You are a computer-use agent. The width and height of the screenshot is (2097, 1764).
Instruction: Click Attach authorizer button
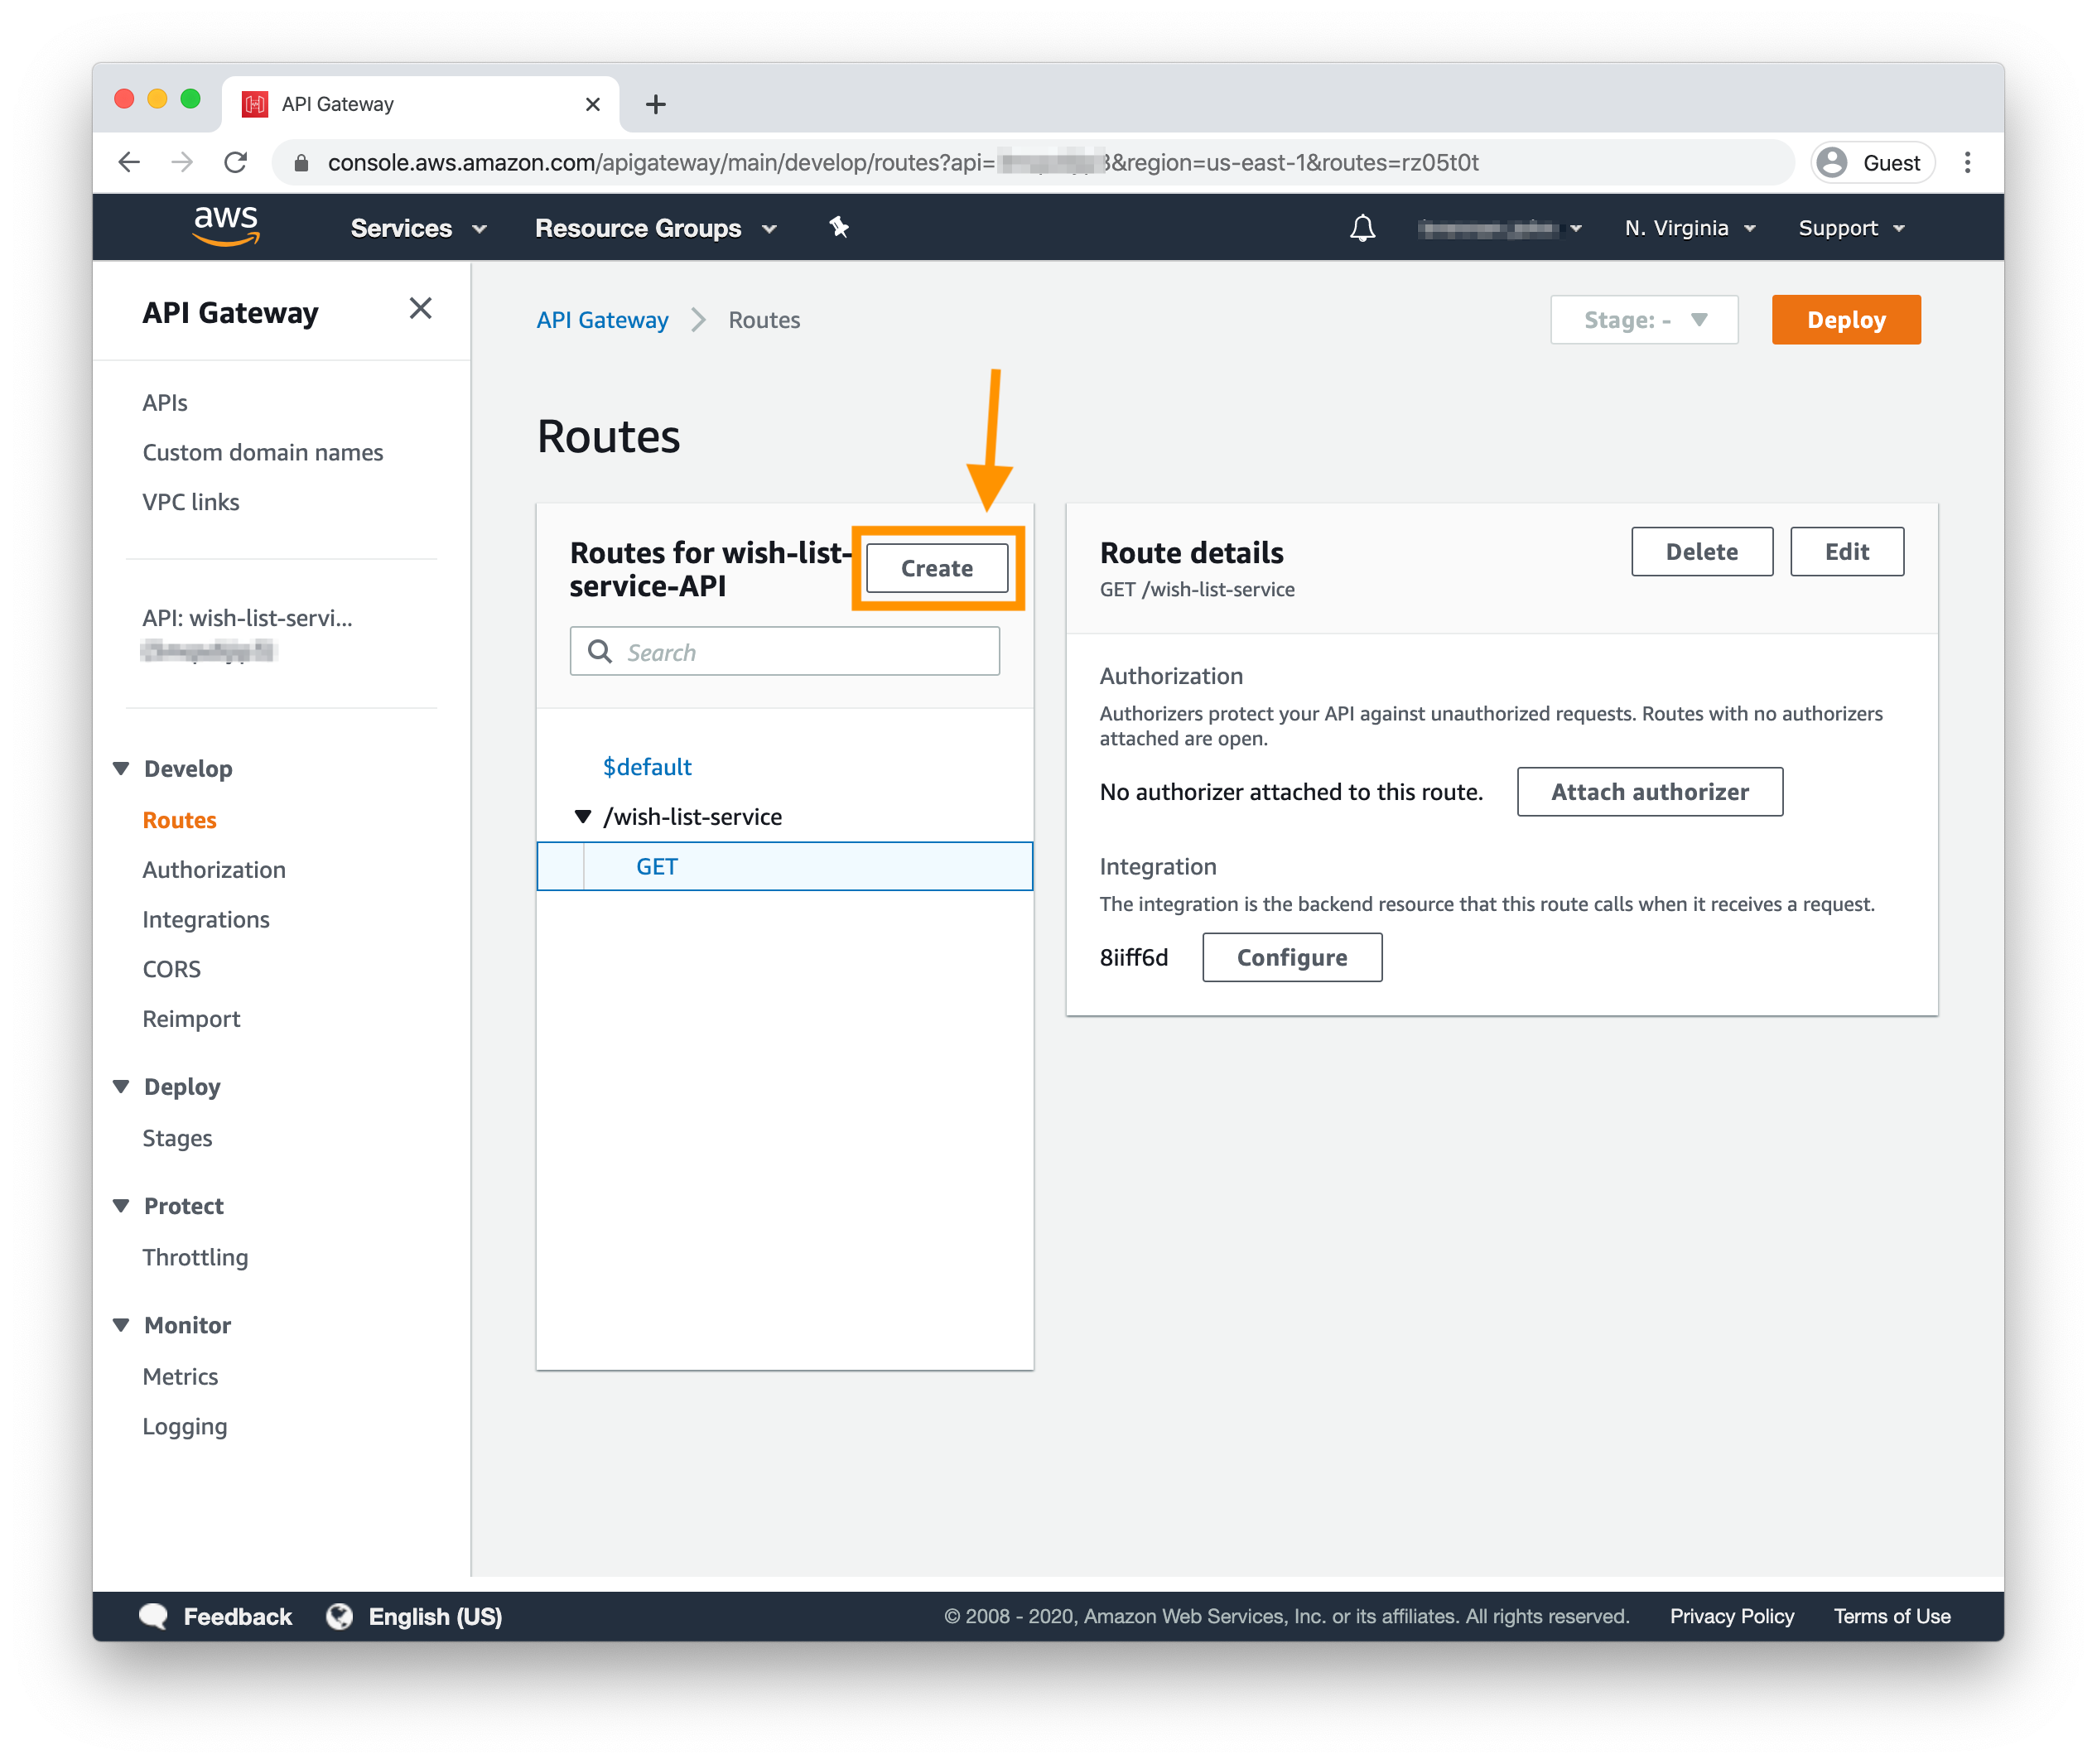[x=1649, y=792]
